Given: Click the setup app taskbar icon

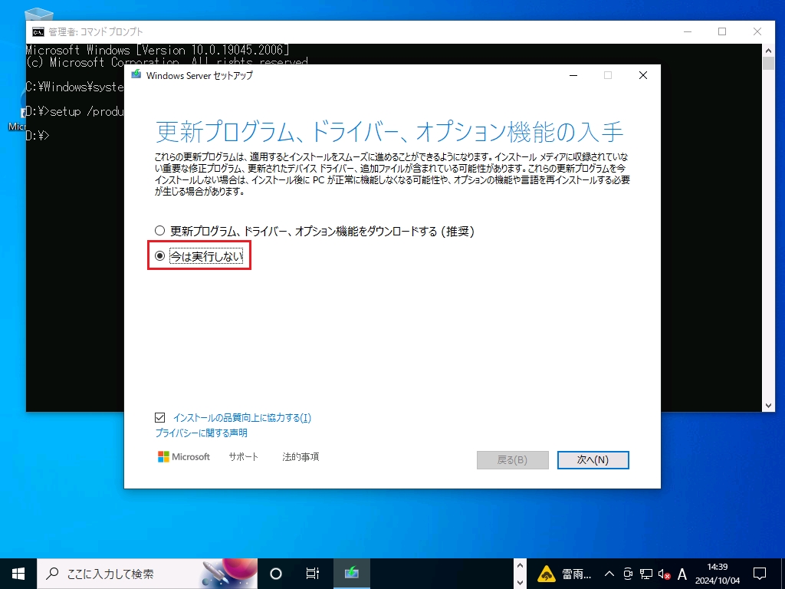Looking at the screenshot, I should 351,574.
